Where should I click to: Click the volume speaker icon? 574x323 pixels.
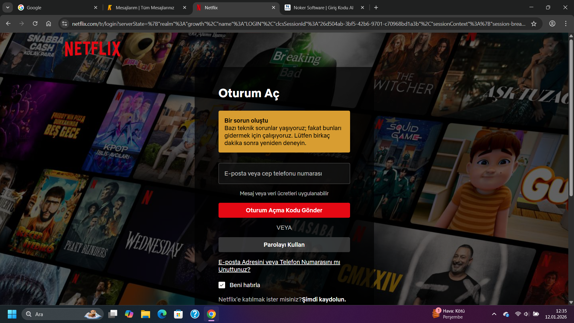pyautogui.click(x=526, y=314)
